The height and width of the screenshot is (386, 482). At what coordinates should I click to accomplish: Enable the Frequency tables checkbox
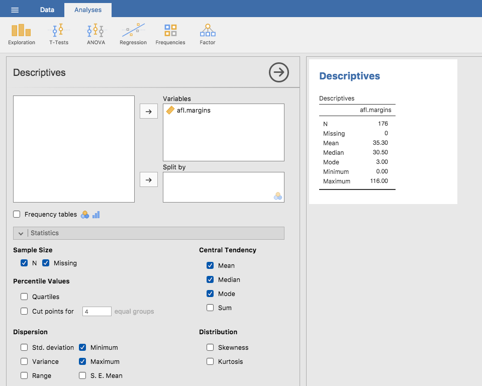[x=17, y=214]
